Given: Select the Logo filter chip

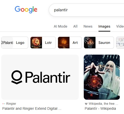Looking at the screenshot, I should 15,43.
